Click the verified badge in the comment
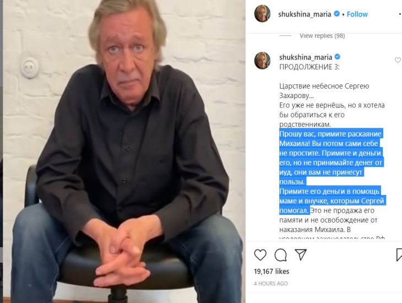The image size is (402, 303). pos(338,57)
